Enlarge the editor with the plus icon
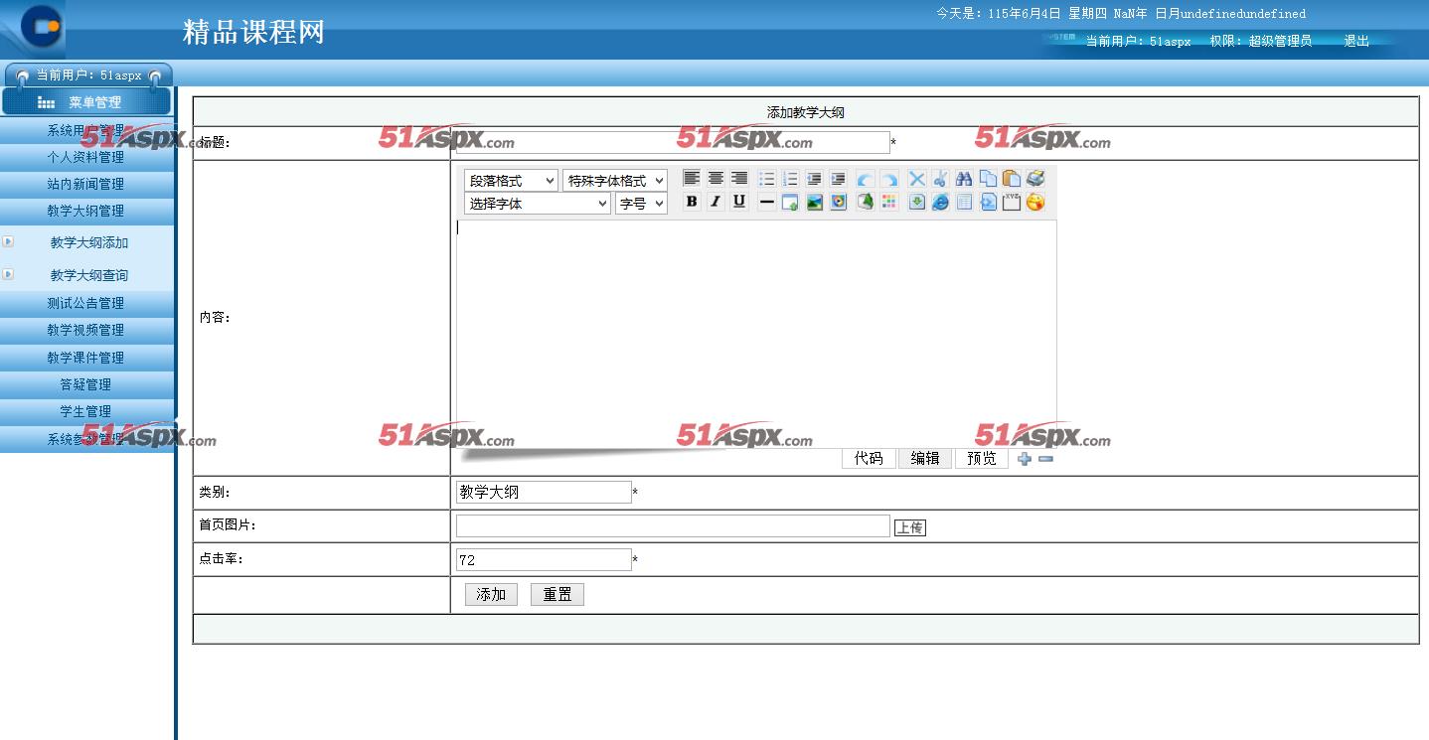The width and height of the screenshot is (1429, 740). (x=1025, y=459)
